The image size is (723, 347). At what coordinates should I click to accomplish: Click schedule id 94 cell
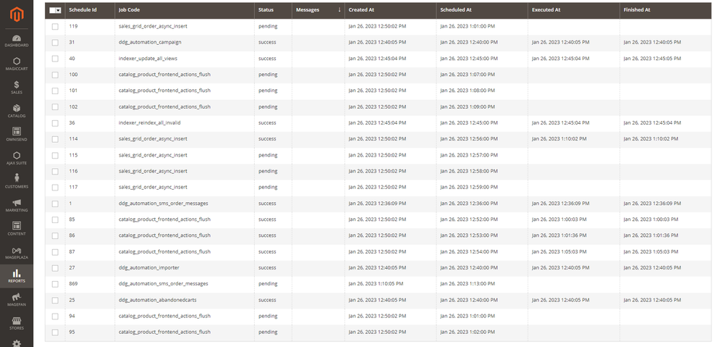pyautogui.click(x=72, y=316)
